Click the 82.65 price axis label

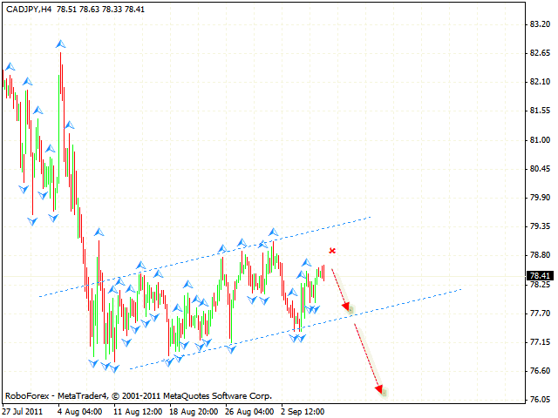(540, 53)
